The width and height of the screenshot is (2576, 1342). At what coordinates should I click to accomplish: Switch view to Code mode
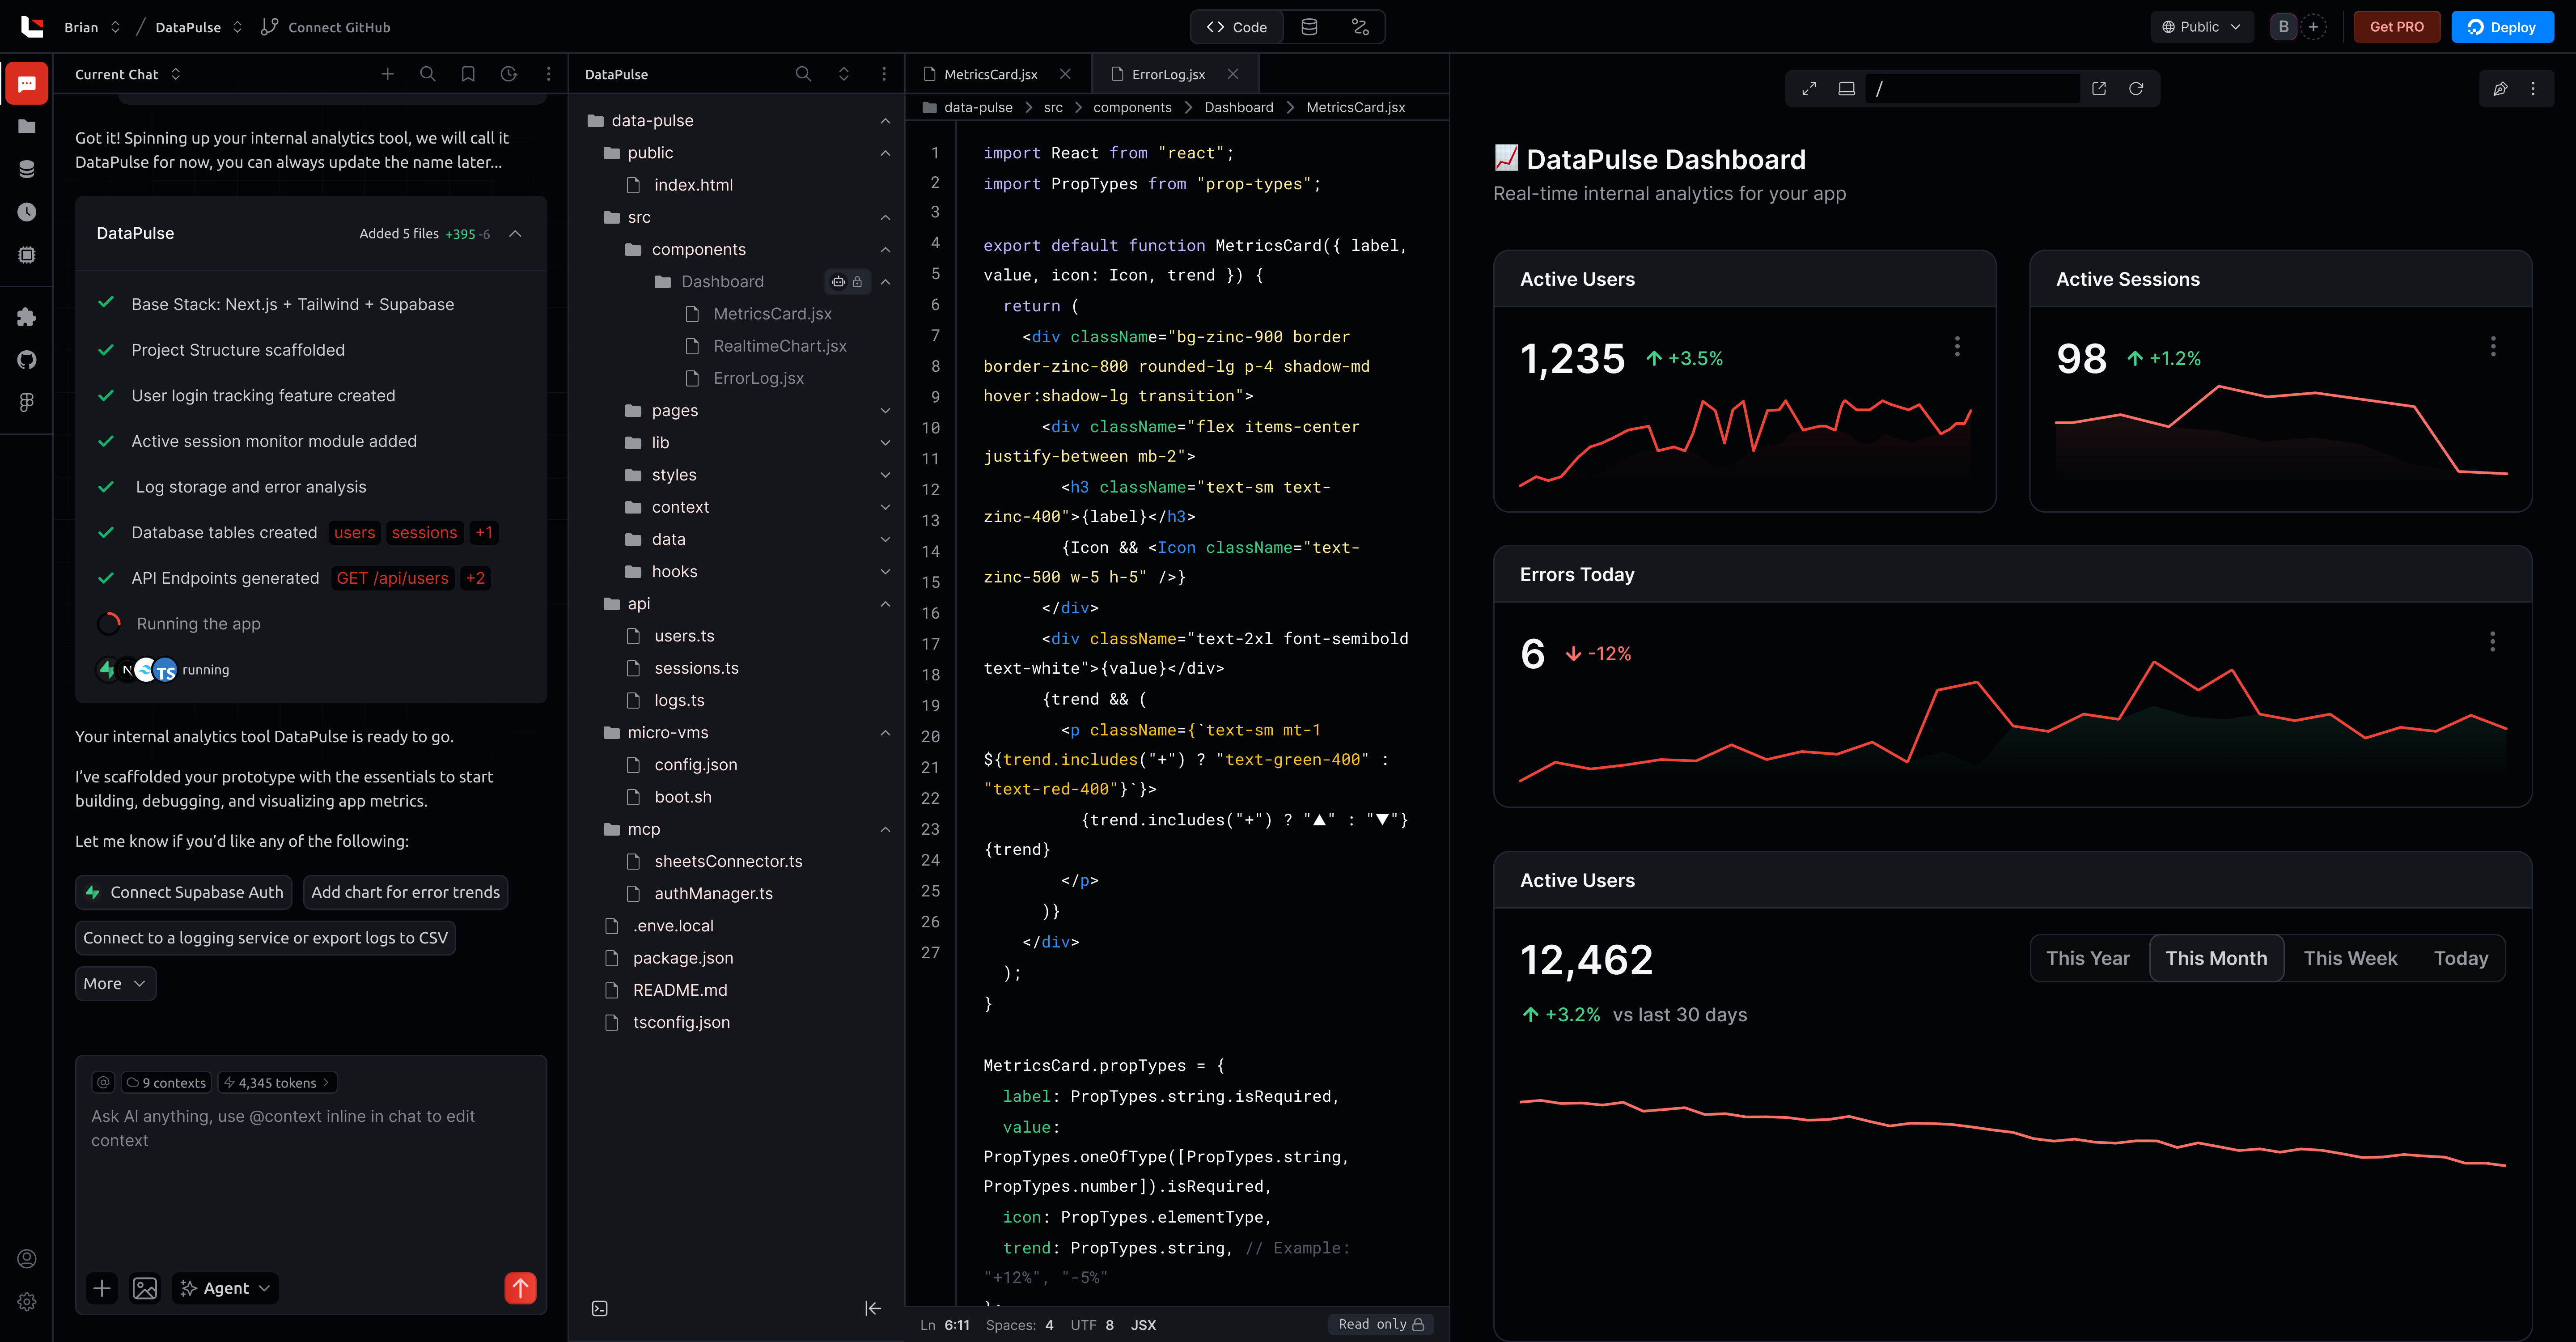pos(1236,27)
